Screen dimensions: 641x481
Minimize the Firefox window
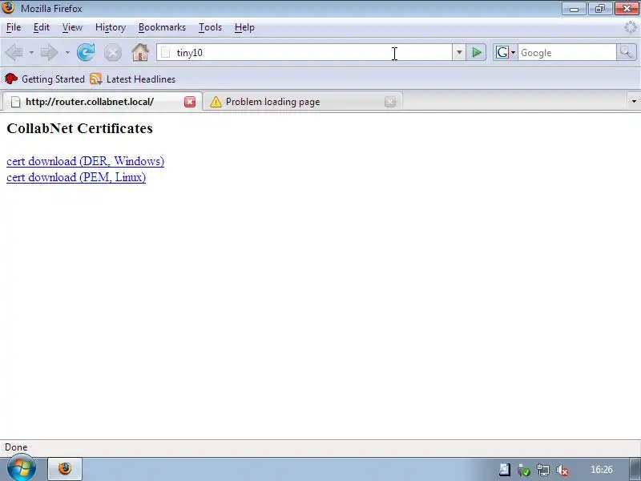(574, 9)
